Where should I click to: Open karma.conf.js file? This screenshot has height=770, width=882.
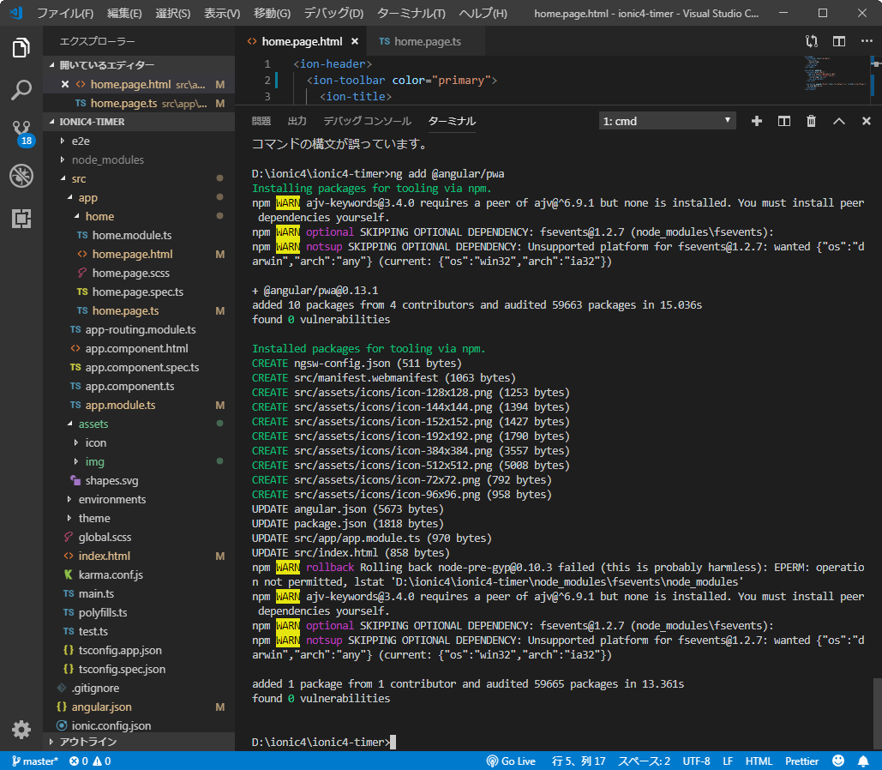[x=111, y=574]
